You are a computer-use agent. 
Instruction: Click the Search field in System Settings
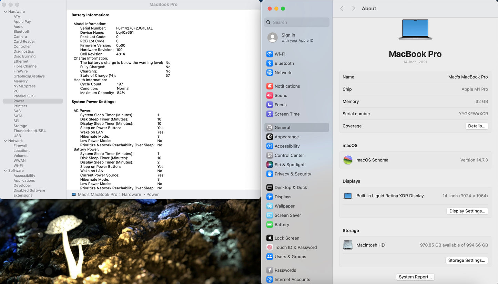click(x=297, y=22)
